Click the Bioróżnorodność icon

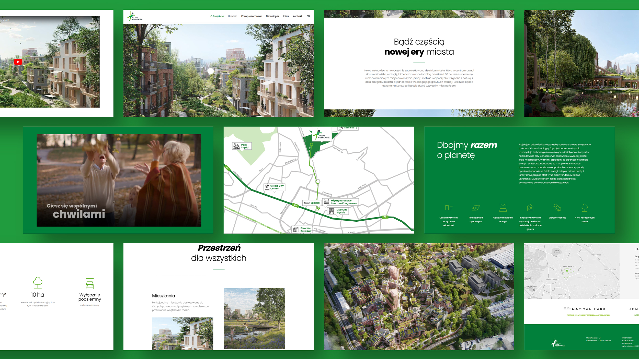[557, 208]
